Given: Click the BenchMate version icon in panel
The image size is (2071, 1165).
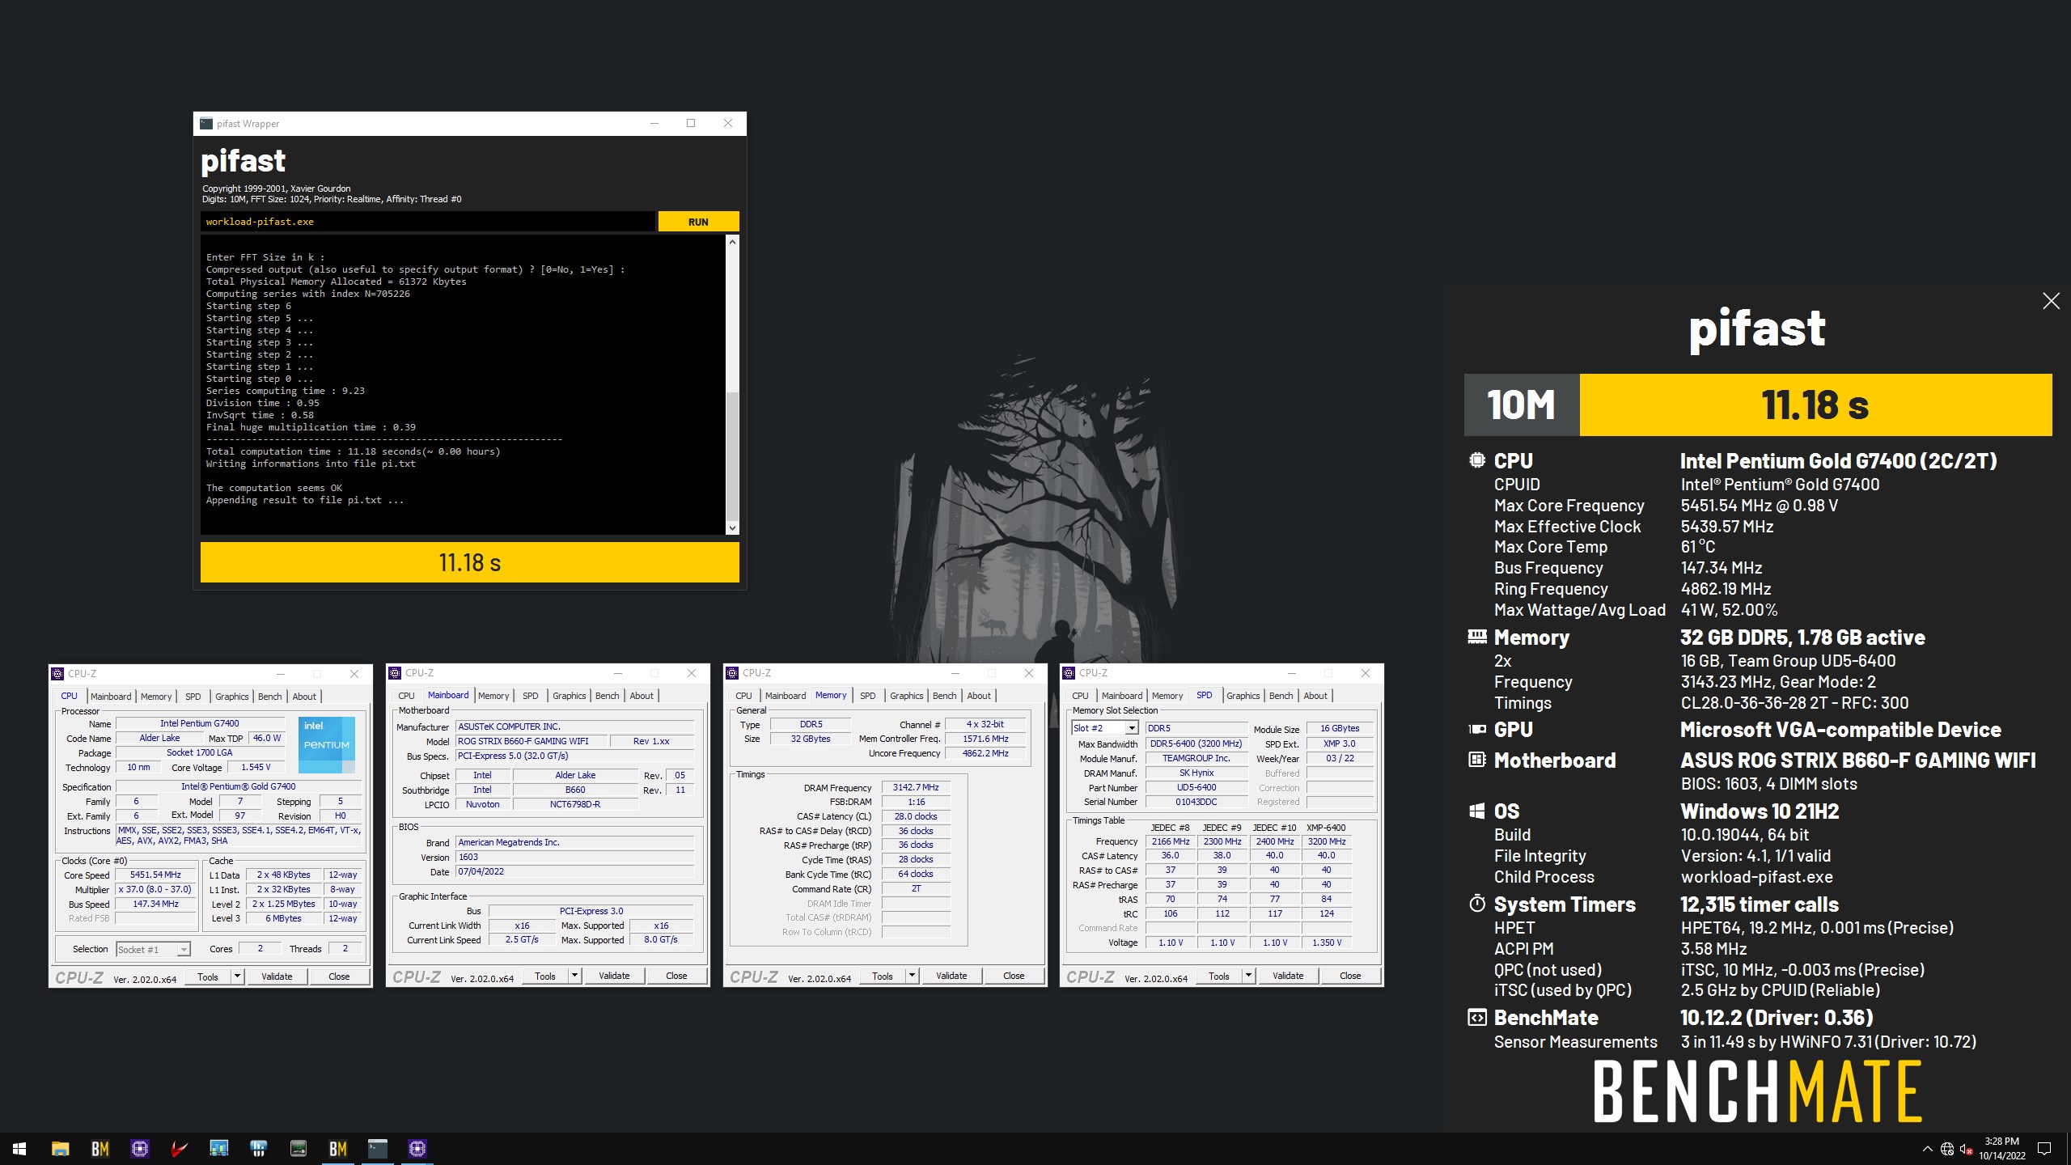Looking at the screenshot, I should pyautogui.click(x=1476, y=1018).
